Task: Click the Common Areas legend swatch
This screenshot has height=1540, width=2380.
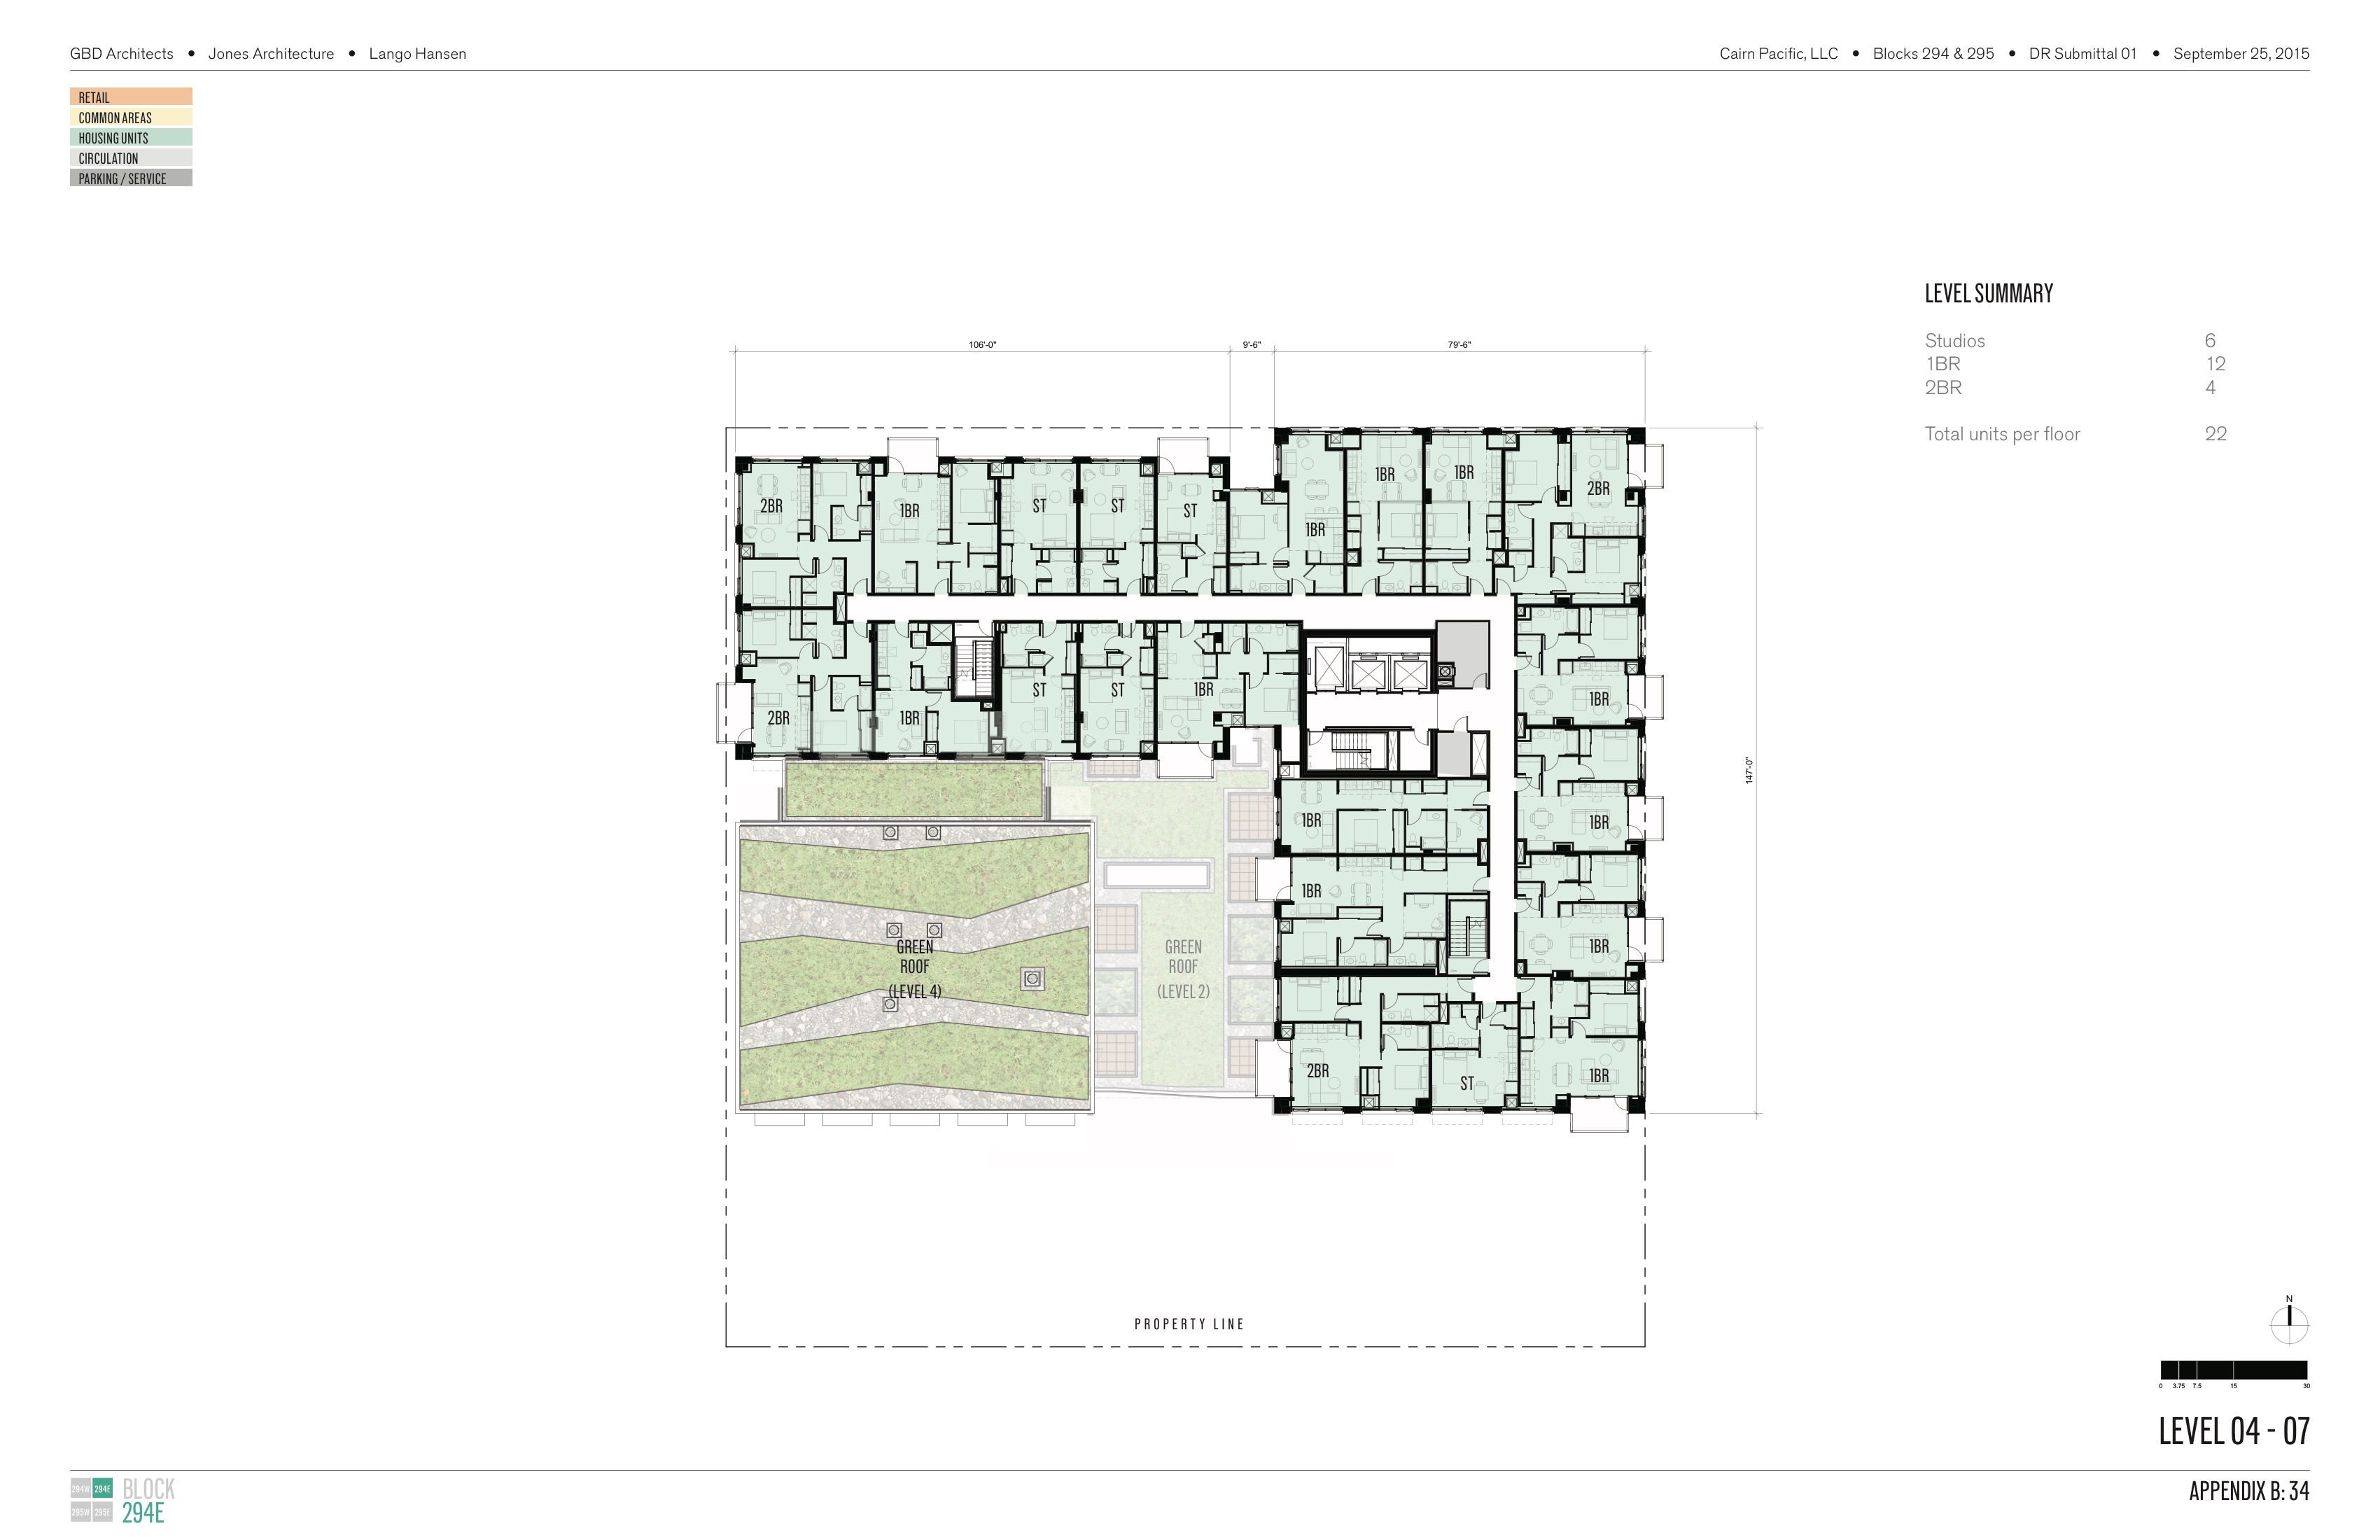Action: 131,117
